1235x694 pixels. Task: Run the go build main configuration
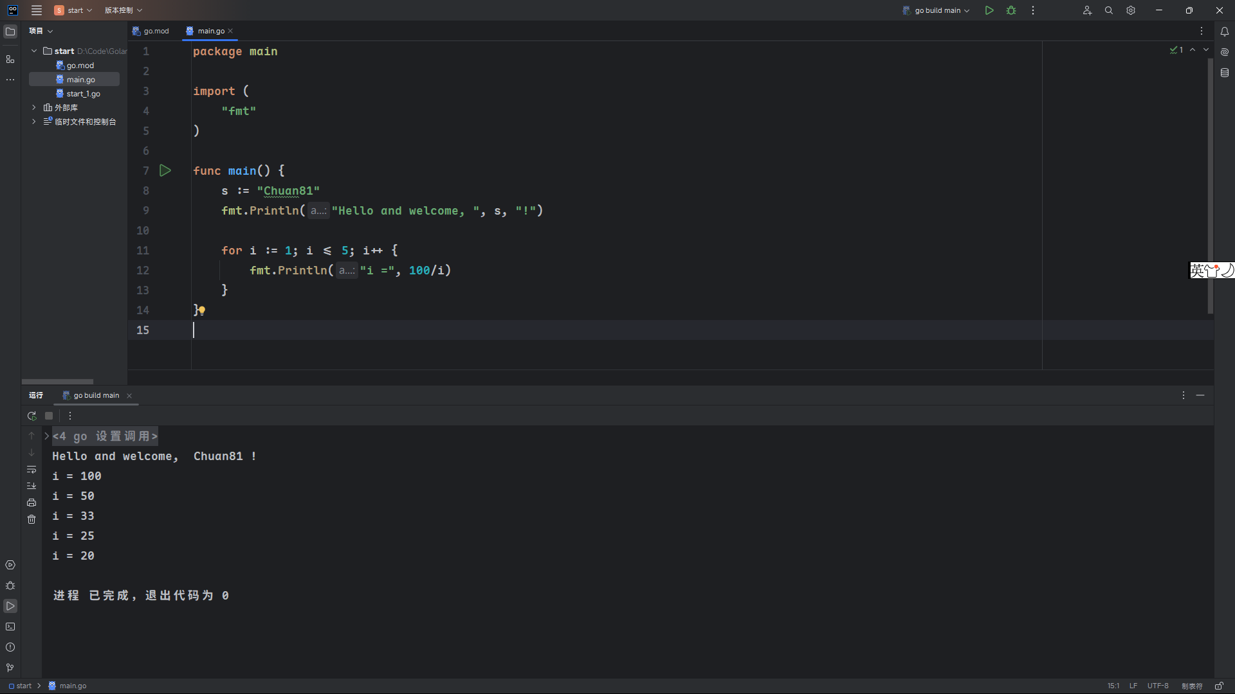coord(989,10)
